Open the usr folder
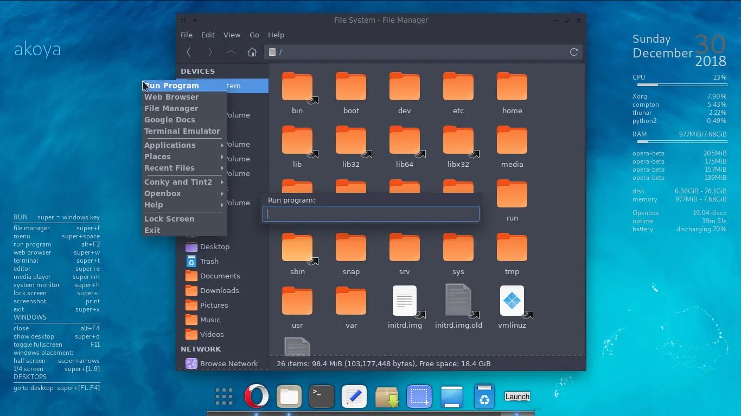Image resolution: width=741 pixels, height=416 pixels. point(297,308)
